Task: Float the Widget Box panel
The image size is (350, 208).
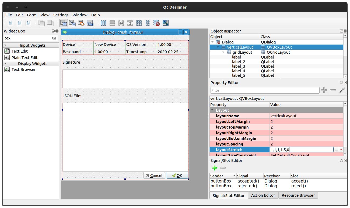Action: point(53,31)
